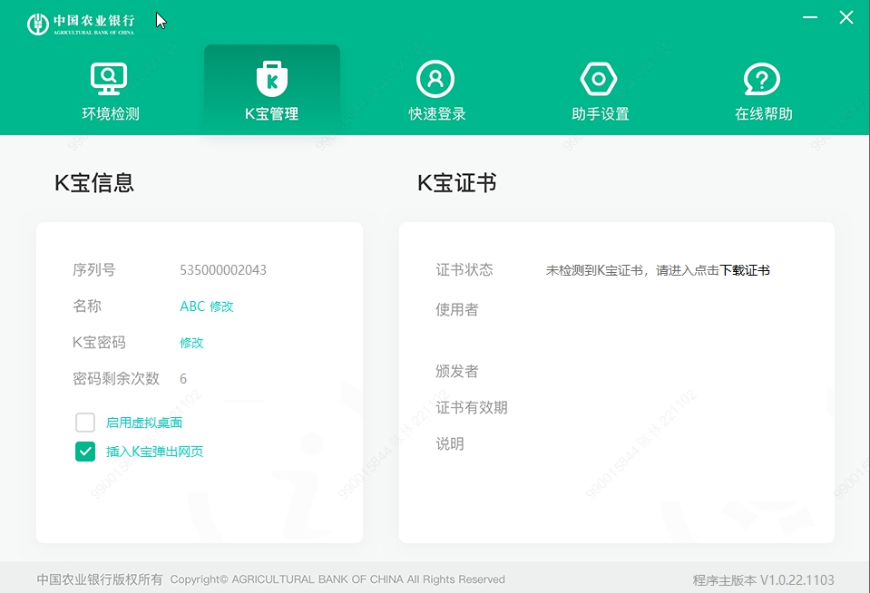Click the 密码剩余次数 label
This screenshot has width=870, height=593.
click(x=116, y=378)
